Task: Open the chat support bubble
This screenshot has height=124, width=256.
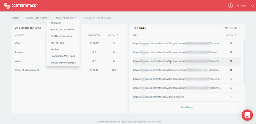Action: pos(247,115)
